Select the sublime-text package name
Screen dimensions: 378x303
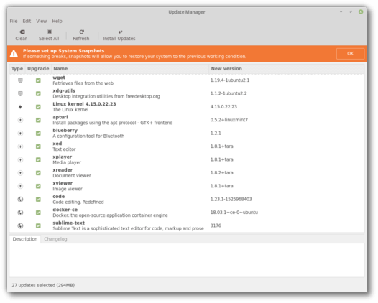tap(69, 223)
